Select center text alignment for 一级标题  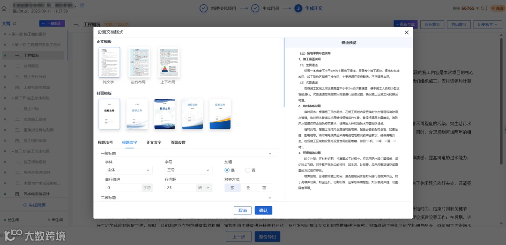click(x=248, y=187)
